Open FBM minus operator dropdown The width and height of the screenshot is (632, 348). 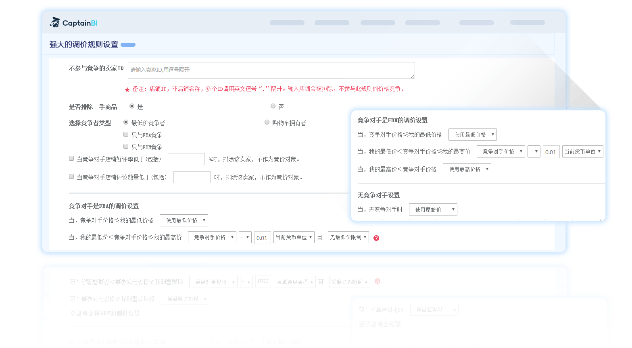[x=534, y=151]
